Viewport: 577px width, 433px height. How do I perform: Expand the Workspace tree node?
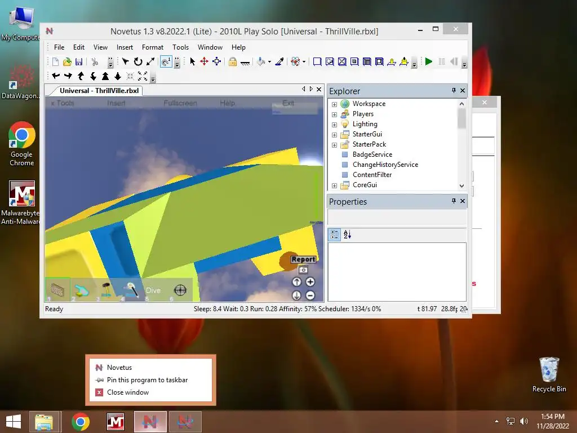coord(334,104)
